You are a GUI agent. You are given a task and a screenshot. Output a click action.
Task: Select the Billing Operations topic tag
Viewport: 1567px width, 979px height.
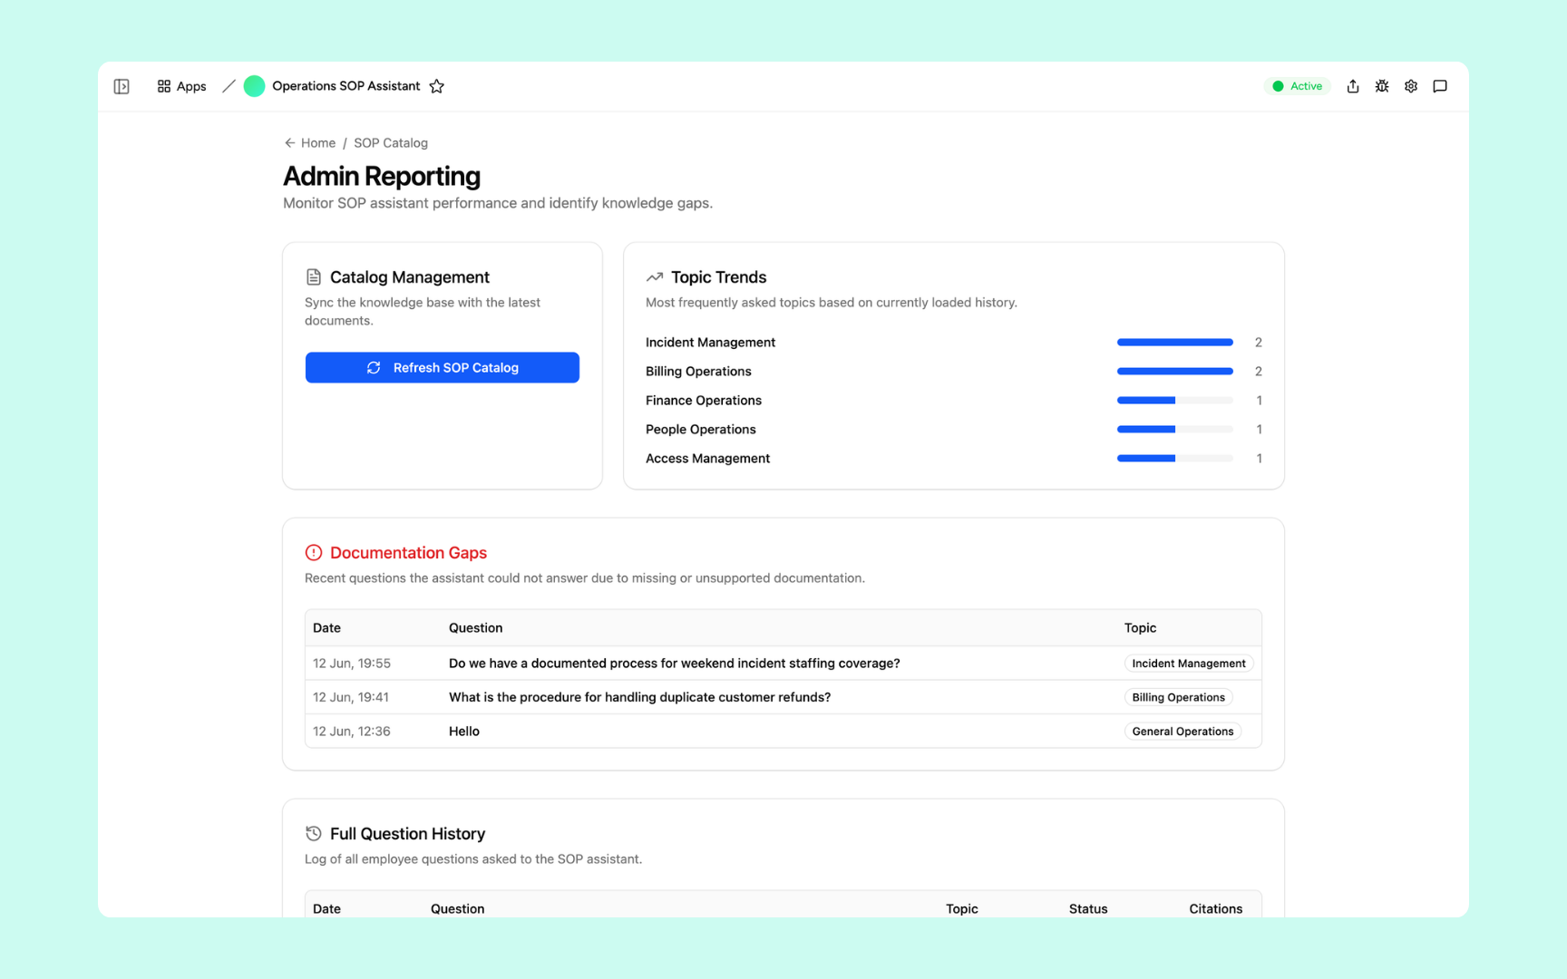pos(1179,697)
